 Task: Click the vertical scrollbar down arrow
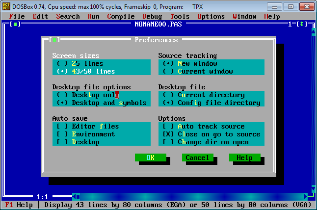click(x=314, y=189)
